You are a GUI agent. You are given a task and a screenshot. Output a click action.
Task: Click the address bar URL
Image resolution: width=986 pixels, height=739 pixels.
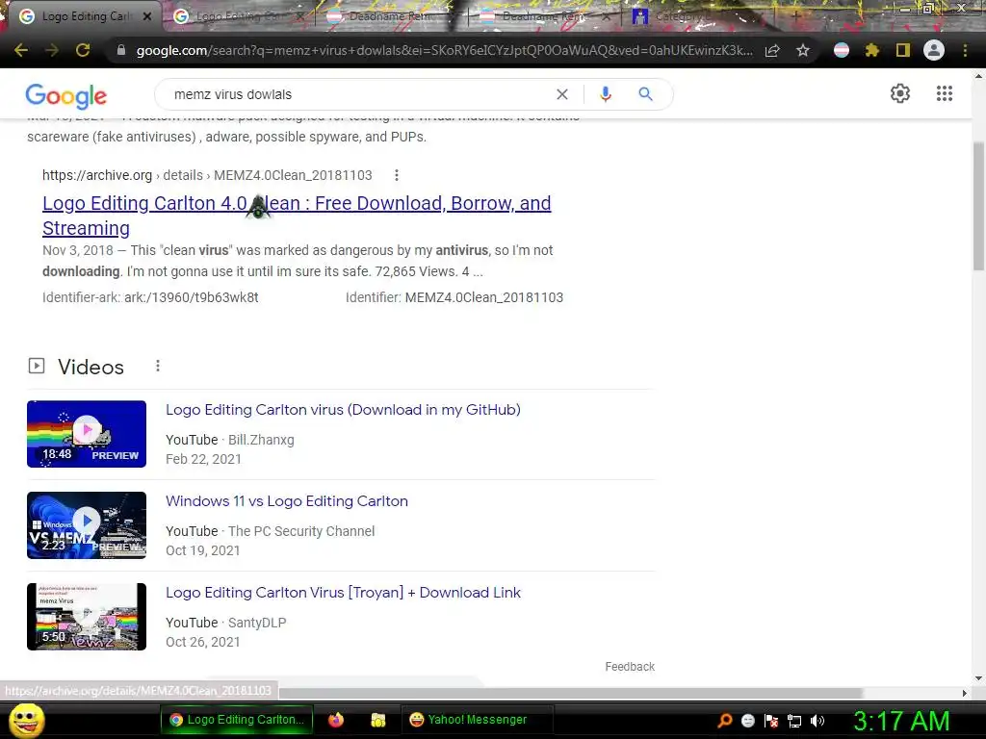click(x=444, y=50)
